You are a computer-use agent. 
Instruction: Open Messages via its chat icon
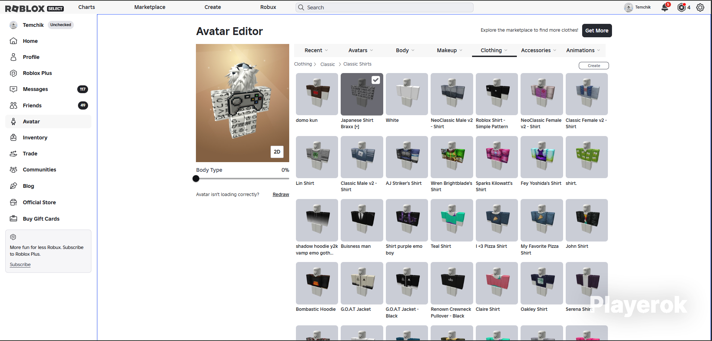[13, 89]
